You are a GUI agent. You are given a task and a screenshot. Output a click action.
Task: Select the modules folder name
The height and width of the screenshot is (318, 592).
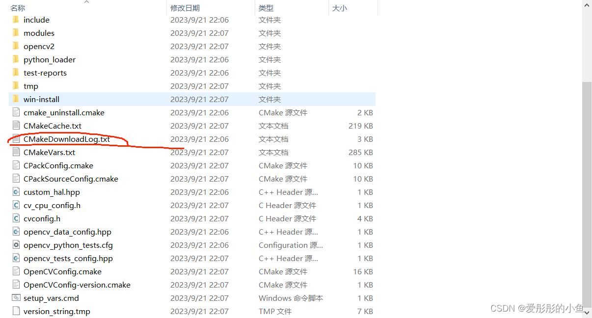click(39, 33)
